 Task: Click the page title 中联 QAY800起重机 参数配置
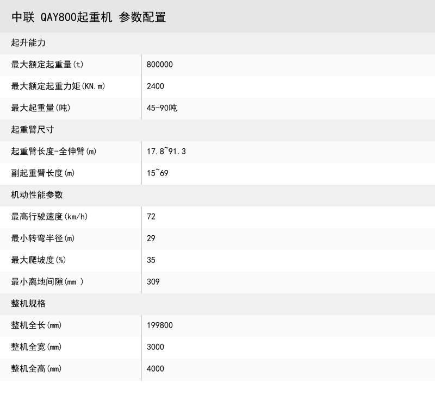point(90,17)
